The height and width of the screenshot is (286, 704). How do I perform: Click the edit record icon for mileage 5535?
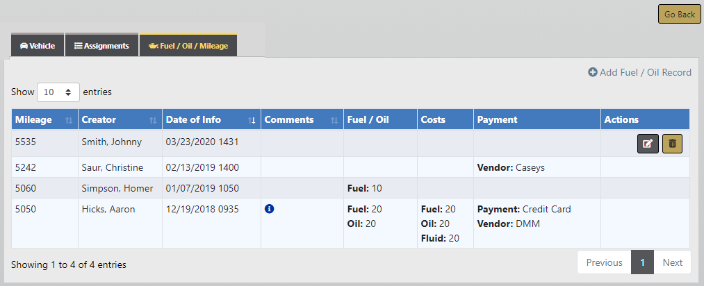(x=648, y=144)
